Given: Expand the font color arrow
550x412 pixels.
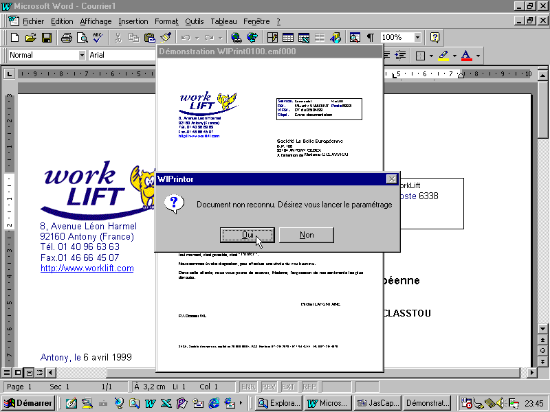Looking at the screenshot, I should point(478,56).
